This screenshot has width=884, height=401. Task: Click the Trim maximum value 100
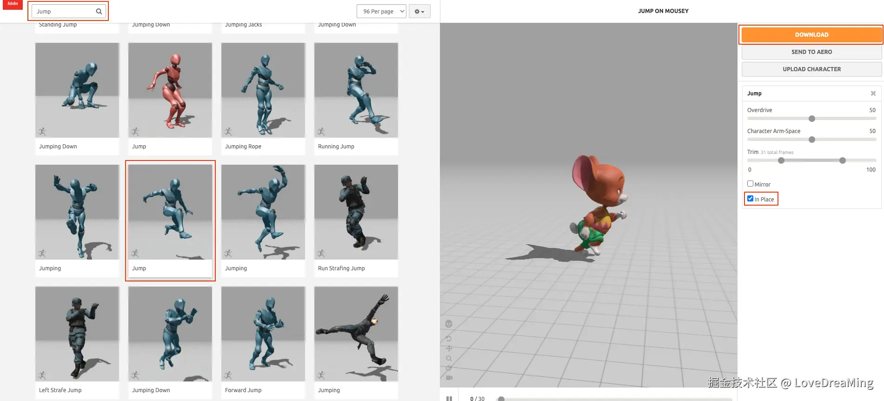click(x=871, y=170)
